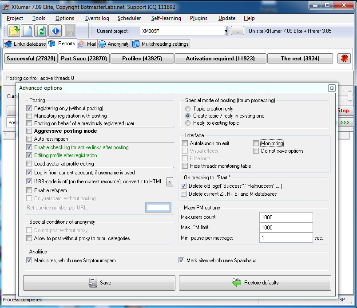Viewport: 357px width, 308px height.
Task: Open the Events log menu
Action: pyautogui.click(x=97, y=18)
